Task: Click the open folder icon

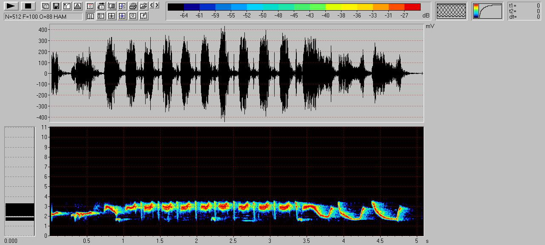Action: click(x=143, y=6)
